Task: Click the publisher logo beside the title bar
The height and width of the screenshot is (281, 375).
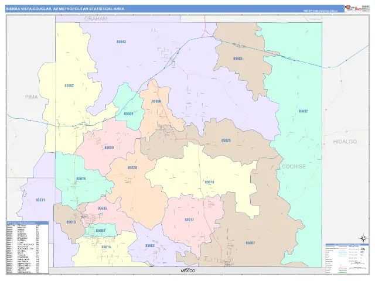Action: tap(353, 8)
